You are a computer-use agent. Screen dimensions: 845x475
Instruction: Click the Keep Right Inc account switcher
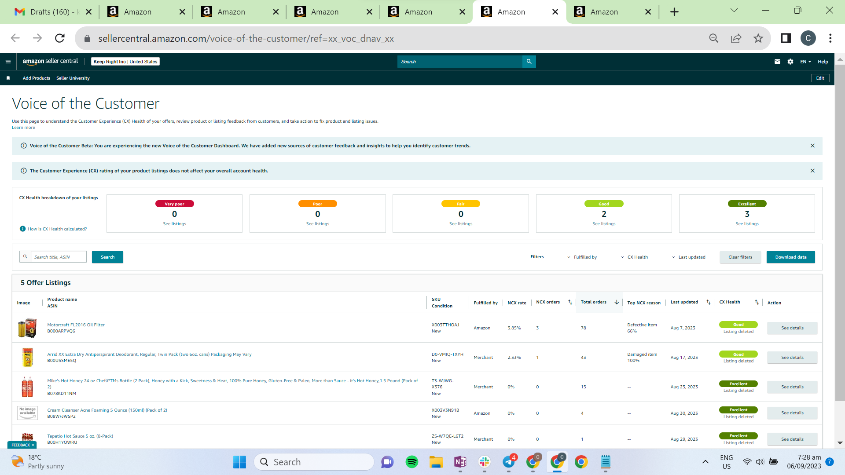(125, 62)
